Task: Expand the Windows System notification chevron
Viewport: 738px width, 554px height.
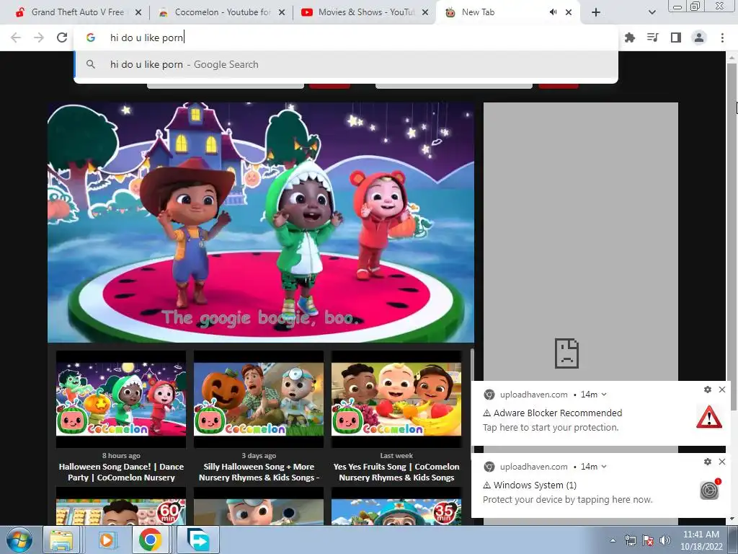Action: pos(604,467)
